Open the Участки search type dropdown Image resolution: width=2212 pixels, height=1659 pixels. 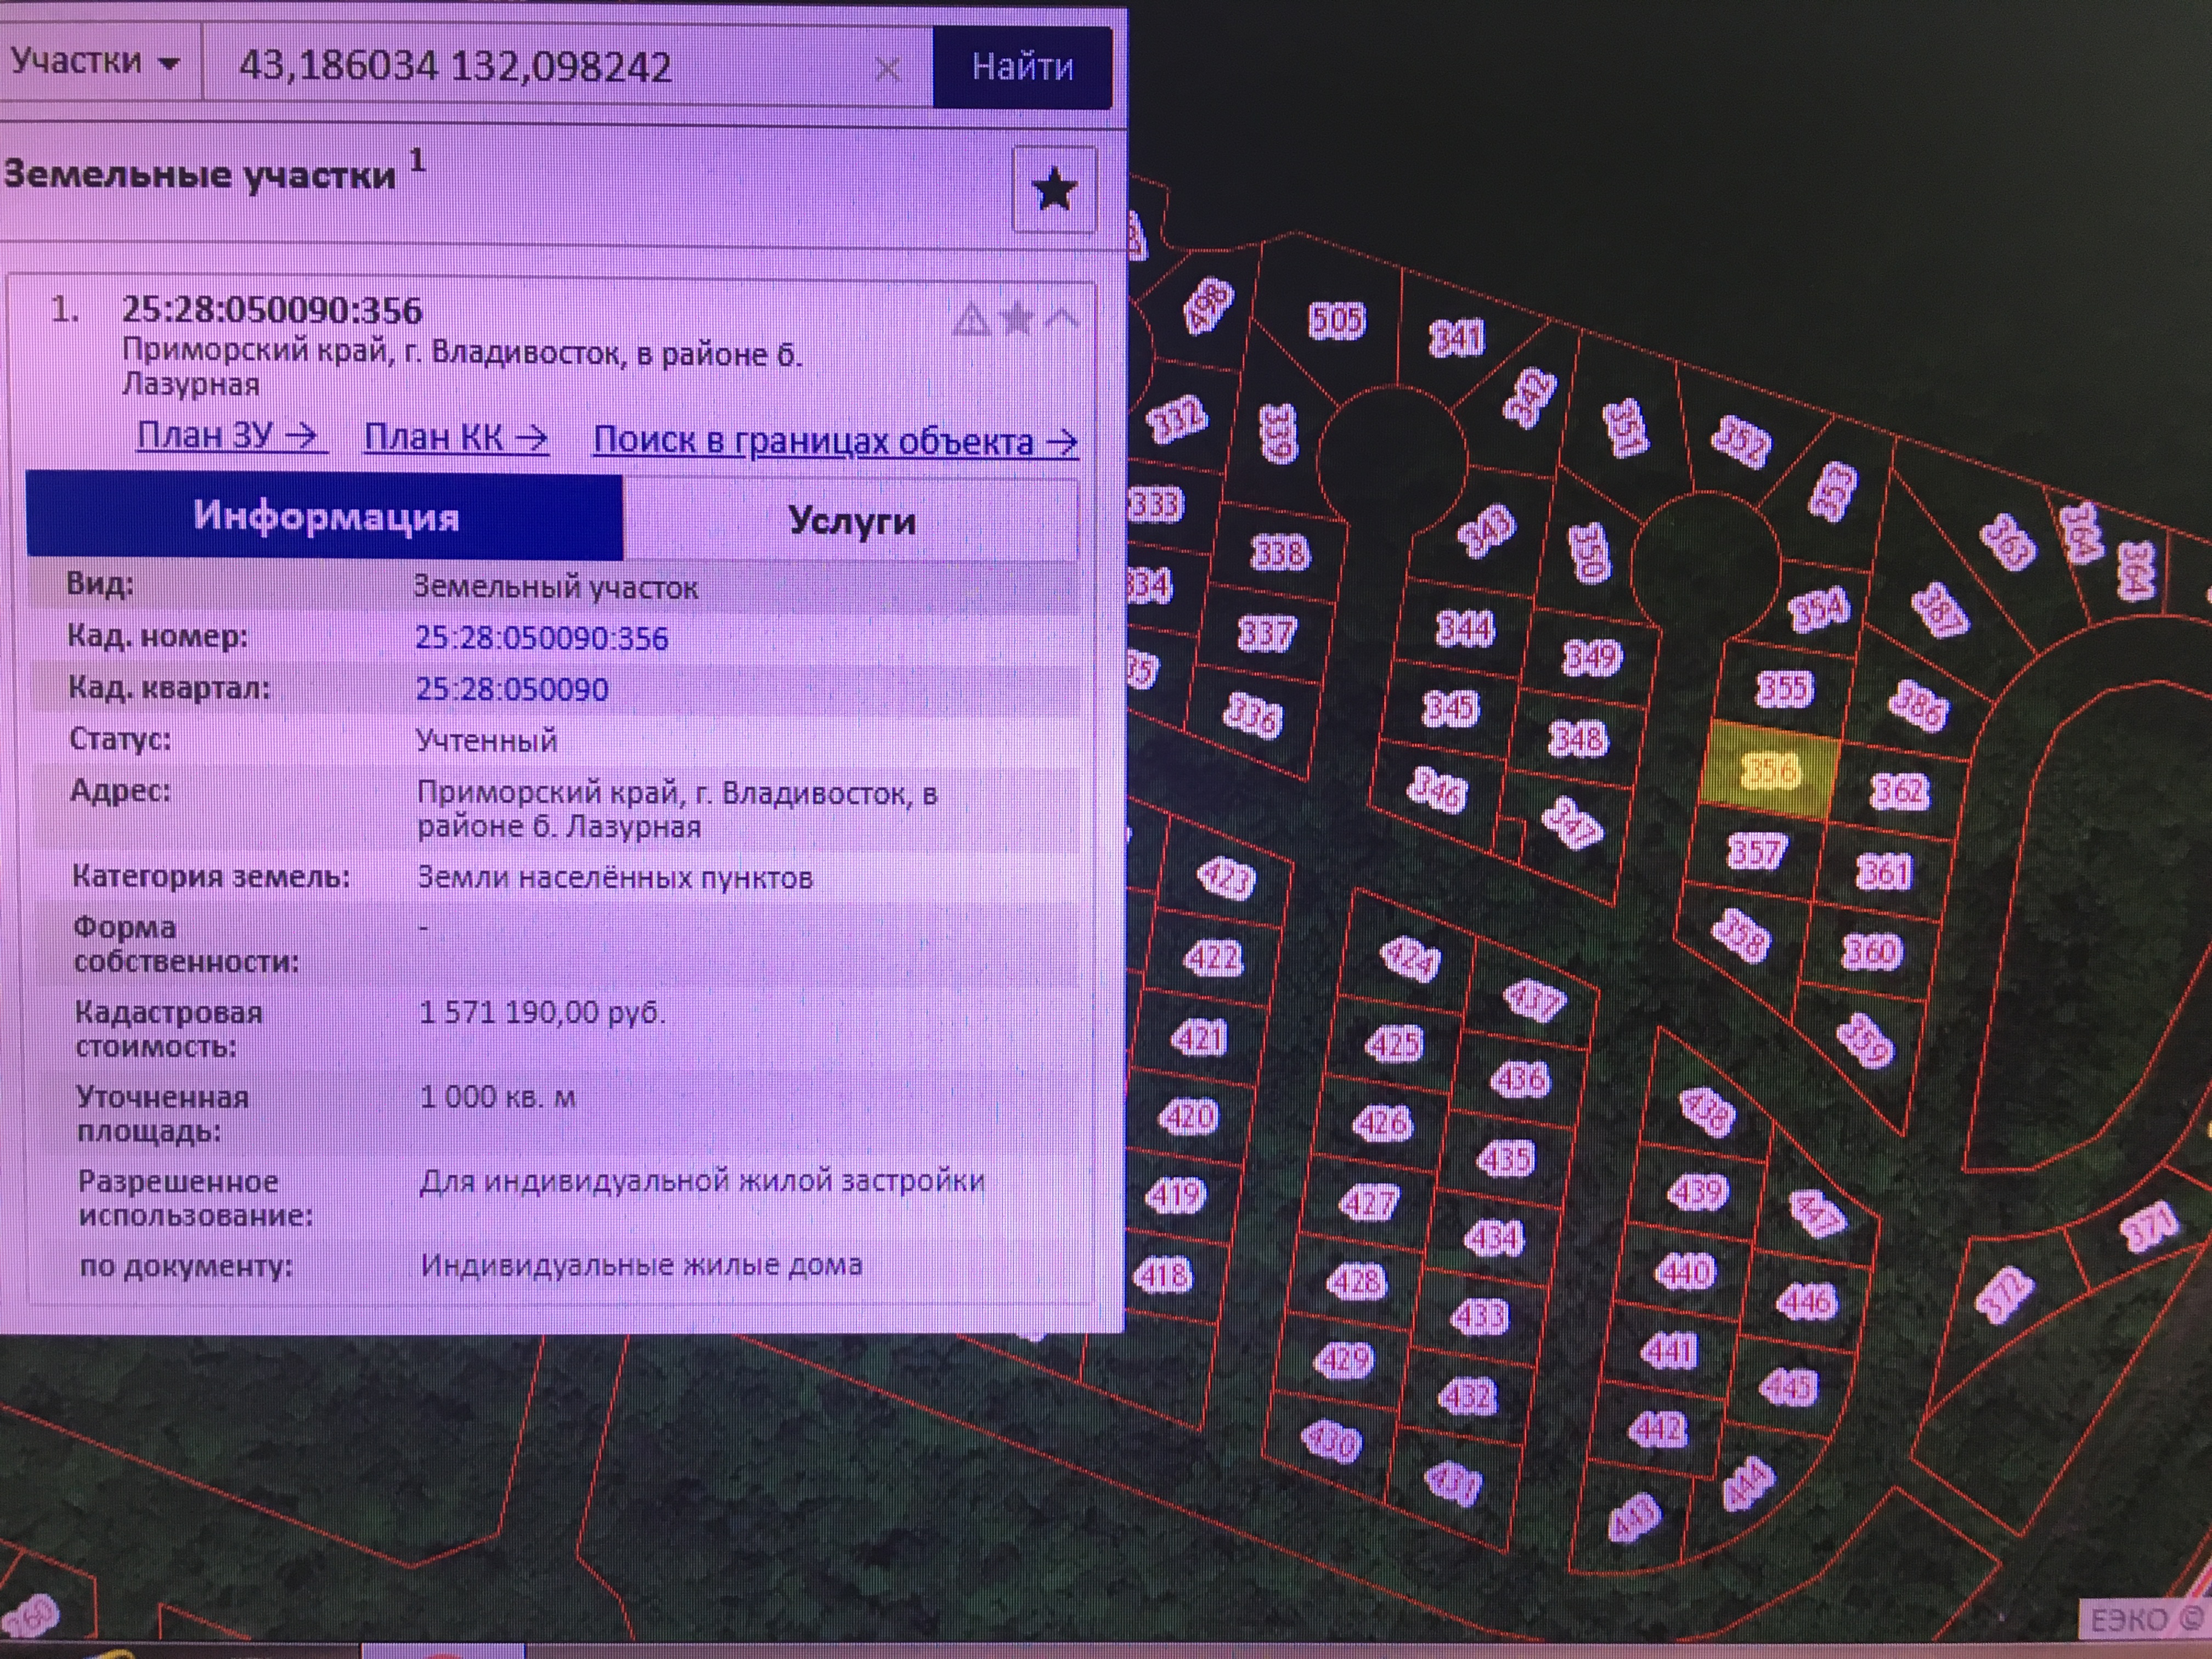point(95,63)
